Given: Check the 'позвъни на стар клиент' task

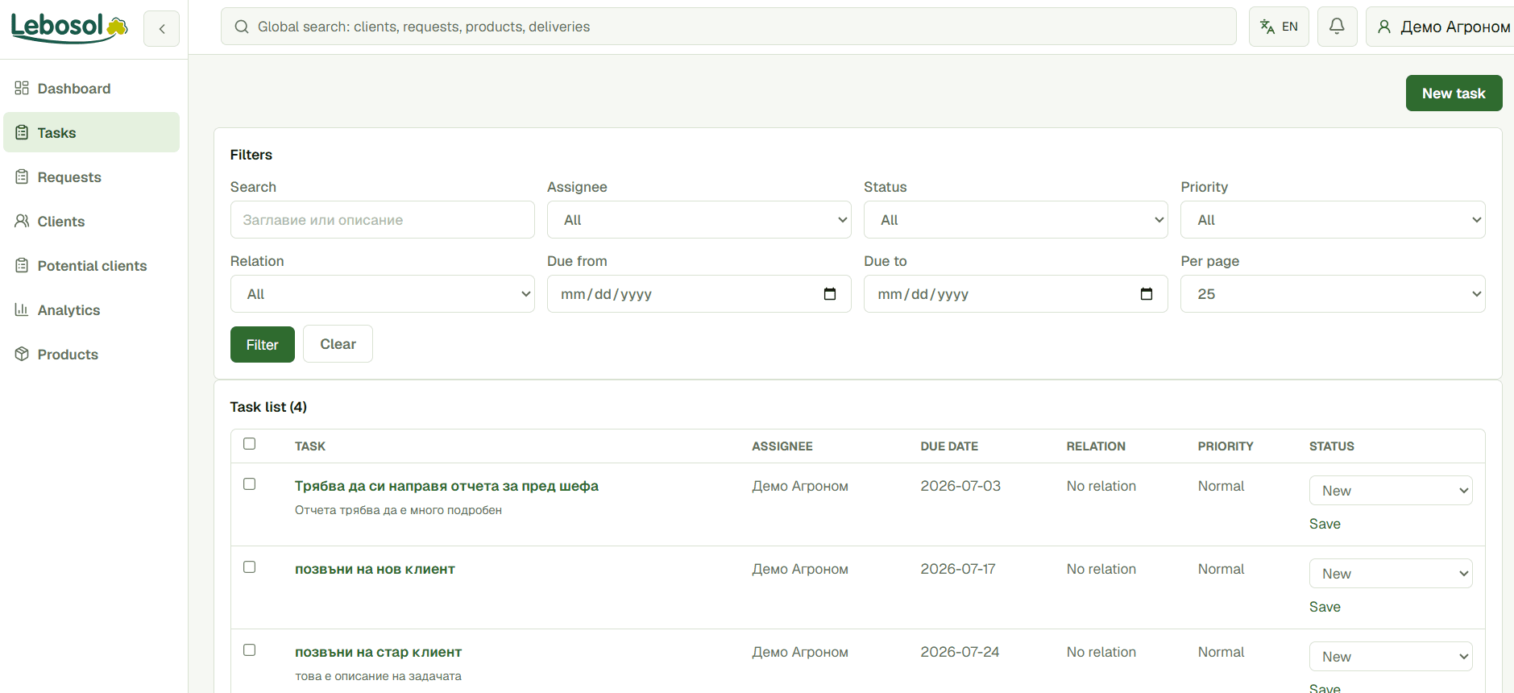Looking at the screenshot, I should click(x=250, y=650).
